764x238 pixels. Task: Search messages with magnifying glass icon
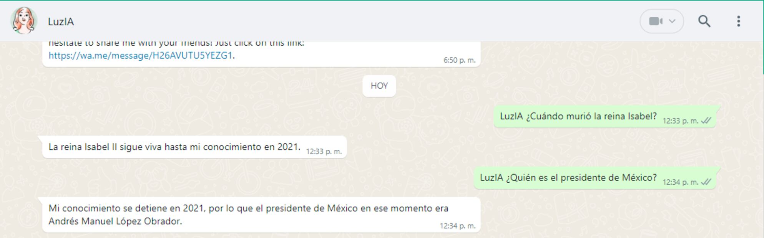[x=704, y=21]
